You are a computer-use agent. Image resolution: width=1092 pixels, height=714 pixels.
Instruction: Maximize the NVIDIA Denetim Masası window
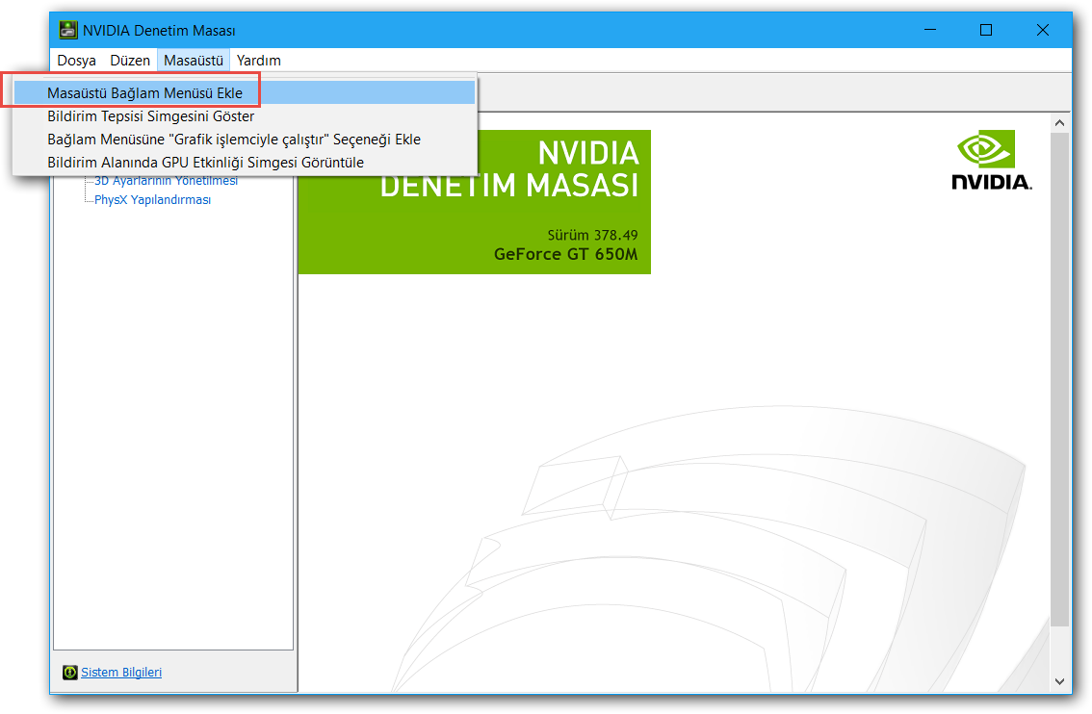pyautogui.click(x=986, y=30)
